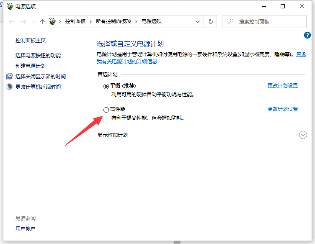The image size is (315, 244).
Task: Open the address bar history dropdown
Action: pyautogui.click(x=198, y=21)
